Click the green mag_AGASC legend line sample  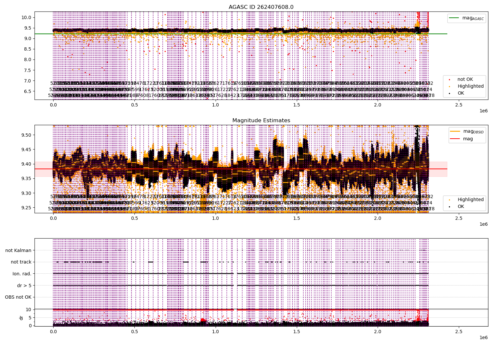pos(455,18)
